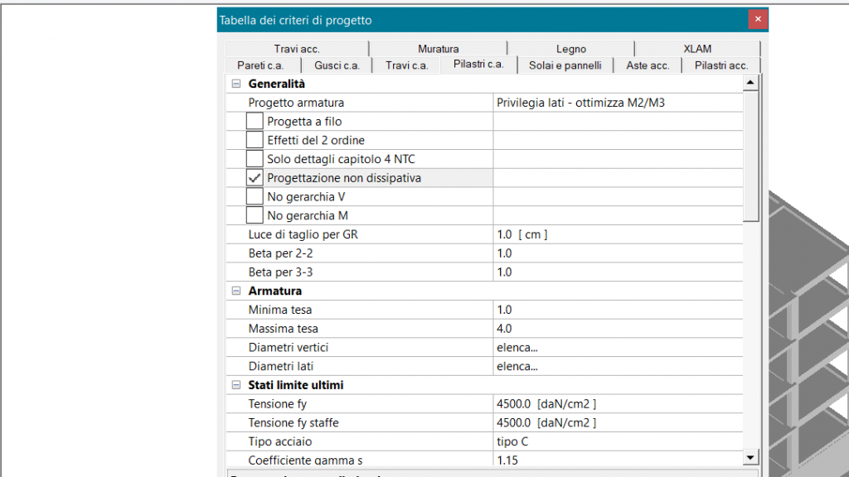Tick the No gerarchia M checkbox
Viewport: 849px width, 477px height.
pyautogui.click(x=255, y=215)
